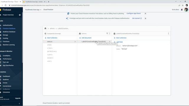Image resolution: width=189 pixels, height=106 pixels.
Task: Bookmark this page with star icon
Action: pos(183,5)
